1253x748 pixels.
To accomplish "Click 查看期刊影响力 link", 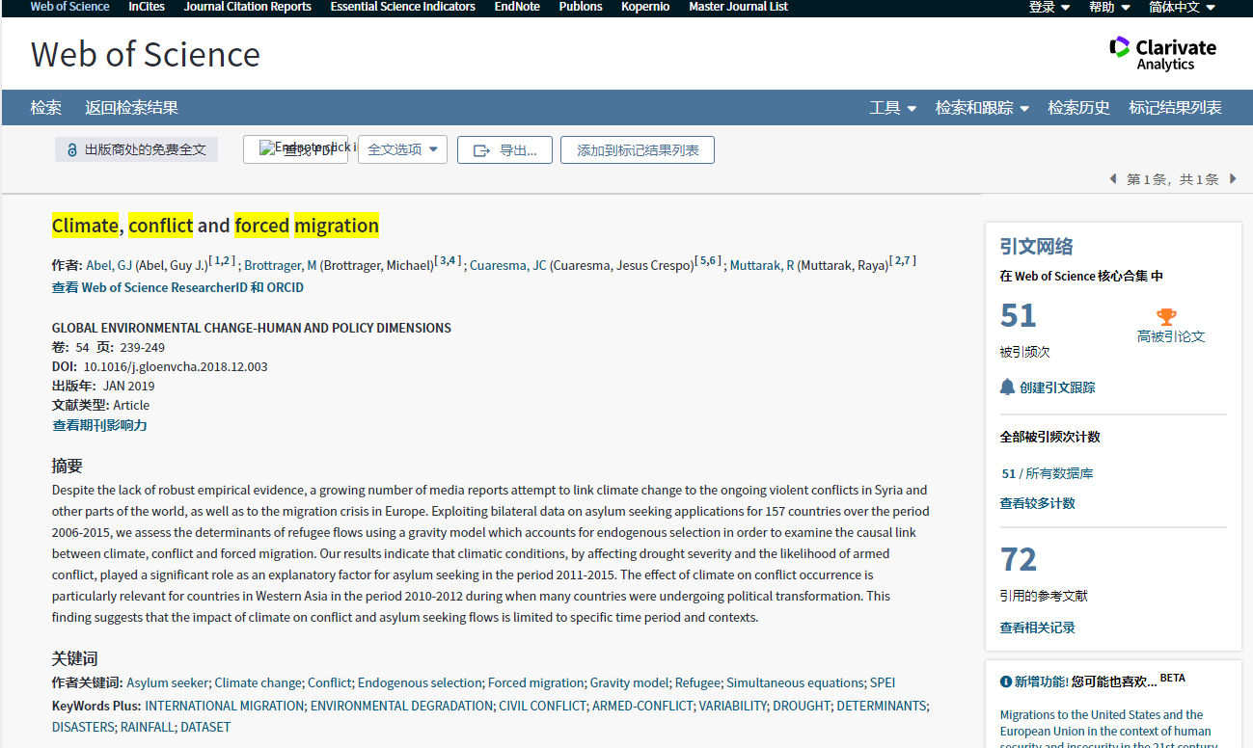I will point(99,425).
